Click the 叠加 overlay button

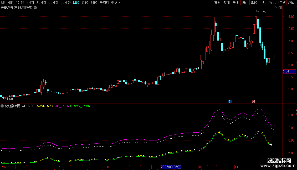pos(227,2)
